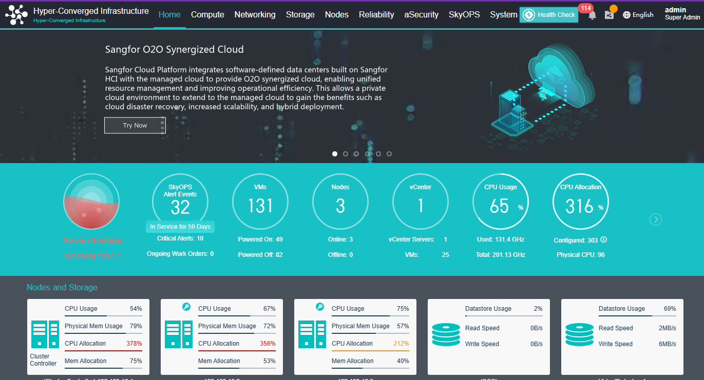Click the globe language icon

[626, 15]
